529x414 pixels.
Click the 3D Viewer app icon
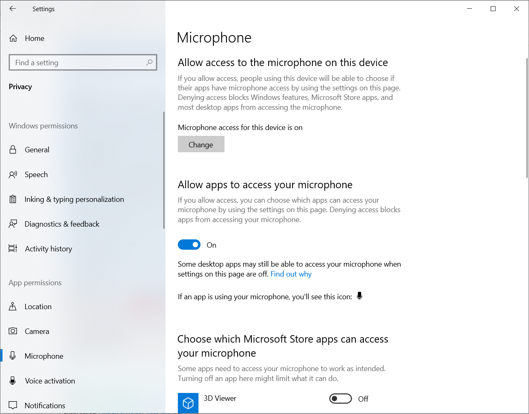pos(188,403)
